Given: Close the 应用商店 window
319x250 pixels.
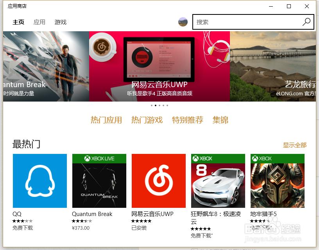Looking at the screenshot, I should pyautogui.click(x=307, y=6).
